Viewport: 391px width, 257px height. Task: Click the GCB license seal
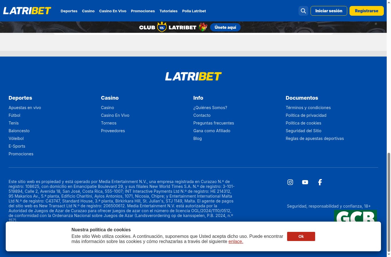356,216
